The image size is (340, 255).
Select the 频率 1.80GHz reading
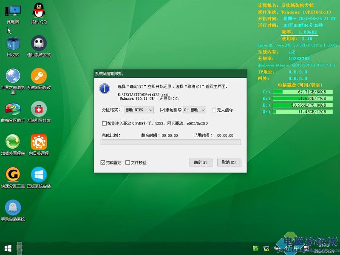click(x=299, y=32)
